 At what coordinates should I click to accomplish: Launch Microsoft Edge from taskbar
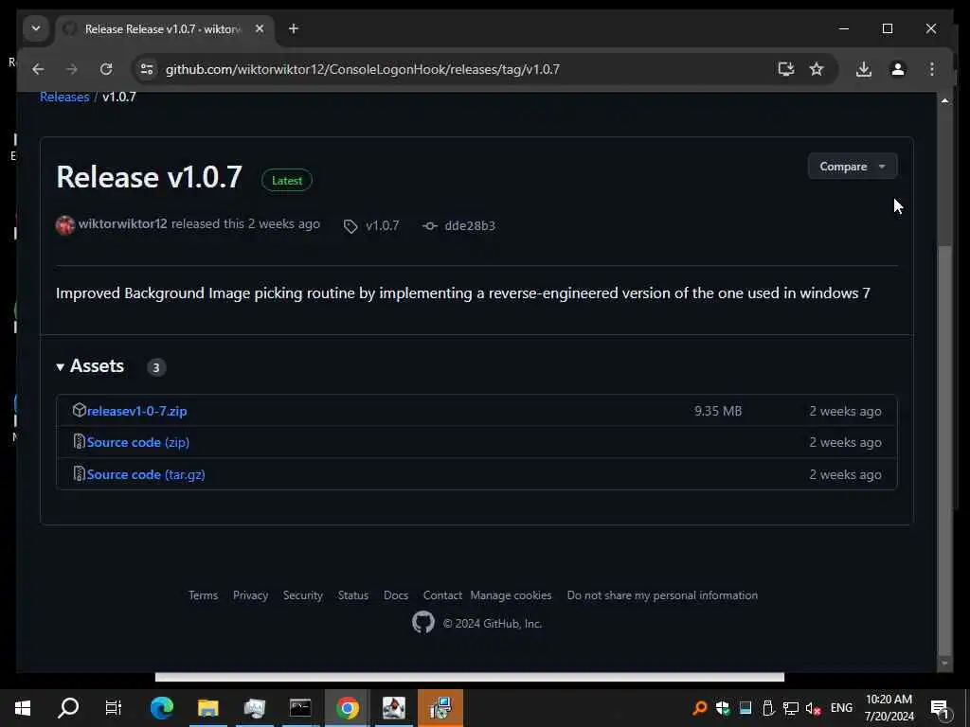point(162,708)
